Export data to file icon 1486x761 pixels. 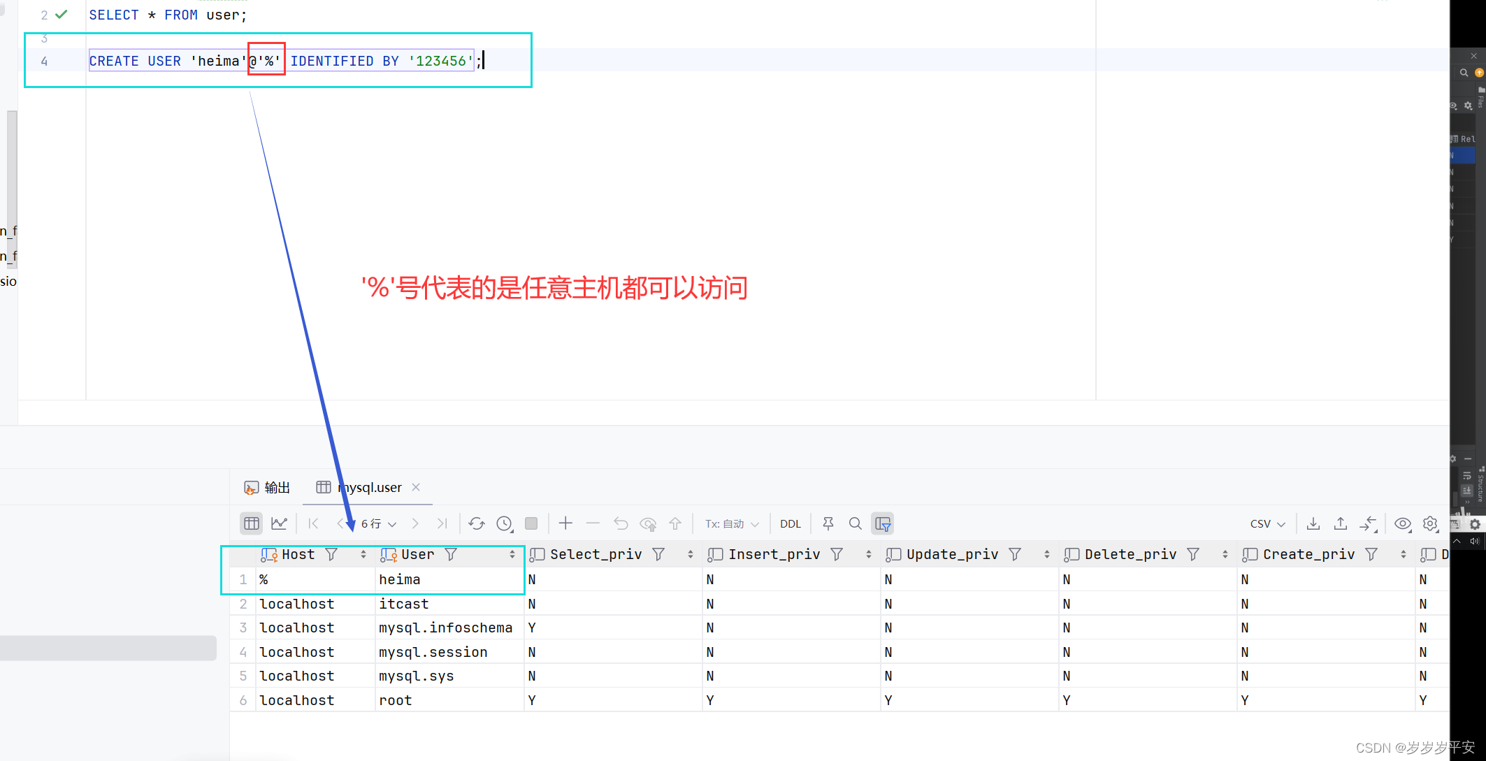1313,523
